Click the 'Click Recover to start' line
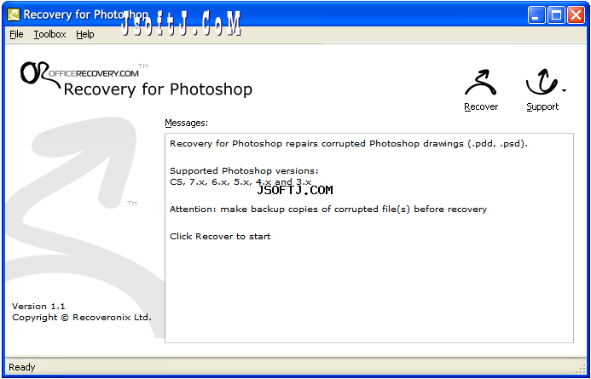The height and width of the screenshot is (379, 591). [x=220, y=237]
